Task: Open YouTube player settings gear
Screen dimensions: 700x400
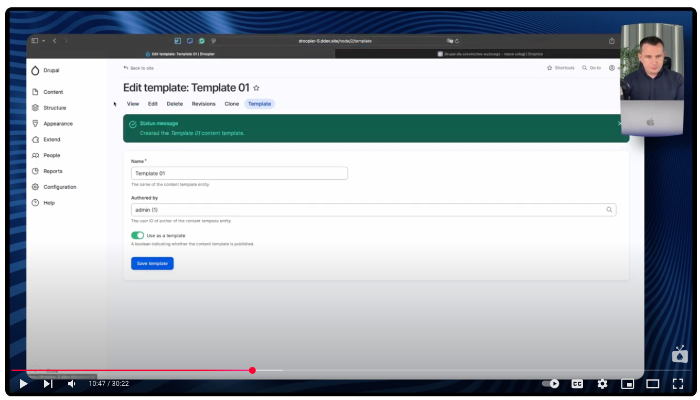Action: pos(602,384)
